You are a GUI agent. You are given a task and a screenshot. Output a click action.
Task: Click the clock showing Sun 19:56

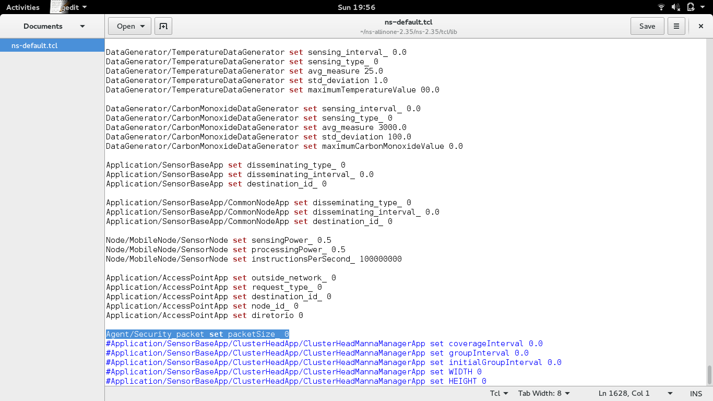click(x=356, y=7)
